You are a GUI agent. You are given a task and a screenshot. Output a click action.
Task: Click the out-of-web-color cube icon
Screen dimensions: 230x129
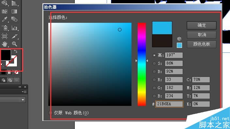179,39
